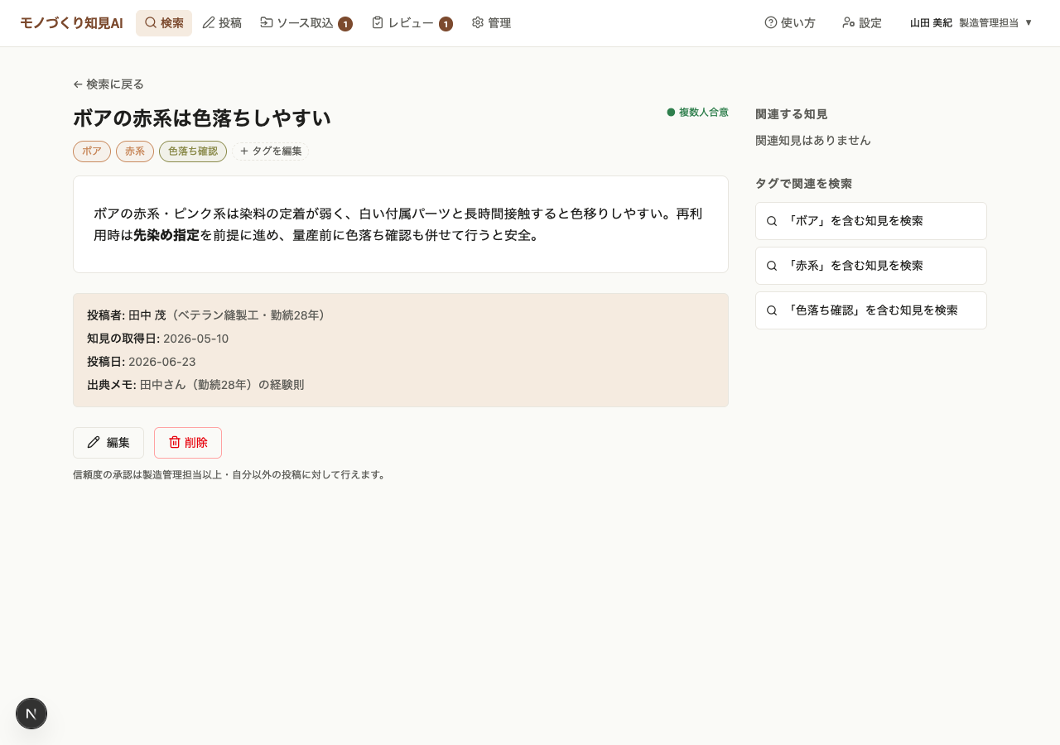Open the ソース取込 tab
1060x745 pixels.
pos(306,23)
